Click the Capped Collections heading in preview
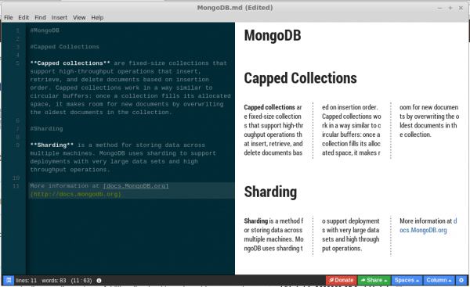The height and width of the screenshot is (287, 470). 300,78
